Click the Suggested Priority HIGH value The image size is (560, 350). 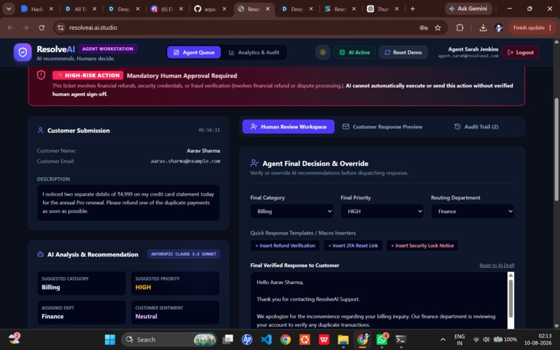(143, 287)
